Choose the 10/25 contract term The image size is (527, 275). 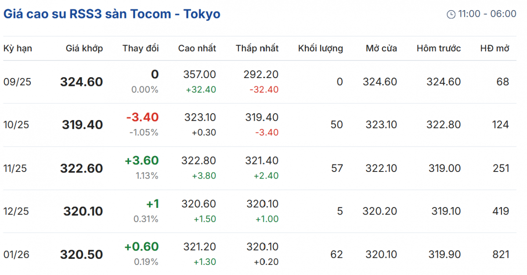(x=16, y=125)
